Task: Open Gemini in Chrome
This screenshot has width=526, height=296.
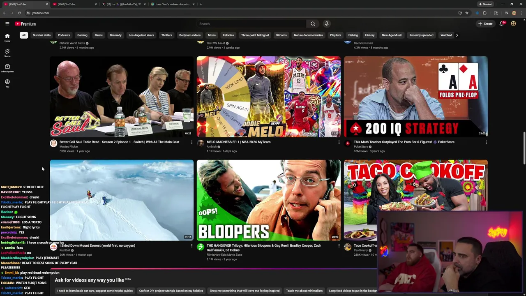Action: coord(485,4)
